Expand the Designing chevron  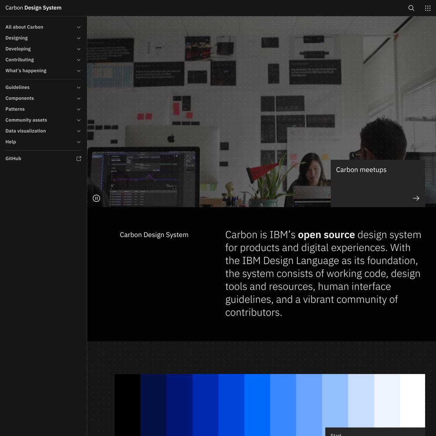78,38
